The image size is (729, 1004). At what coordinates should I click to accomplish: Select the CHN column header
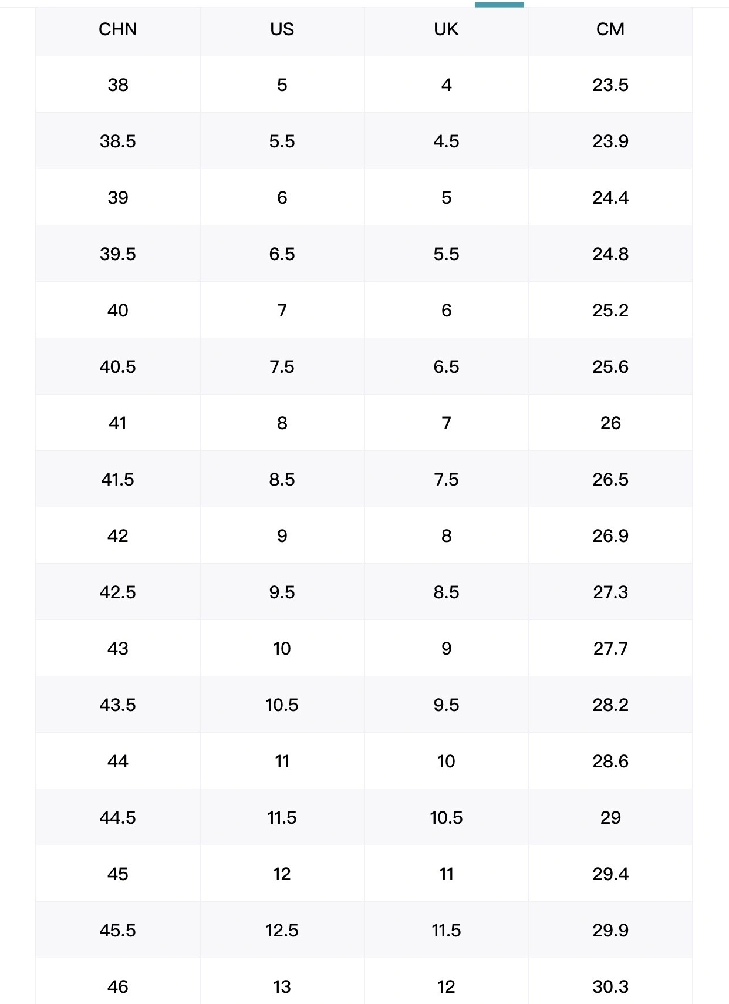click(x=117, y=29)
